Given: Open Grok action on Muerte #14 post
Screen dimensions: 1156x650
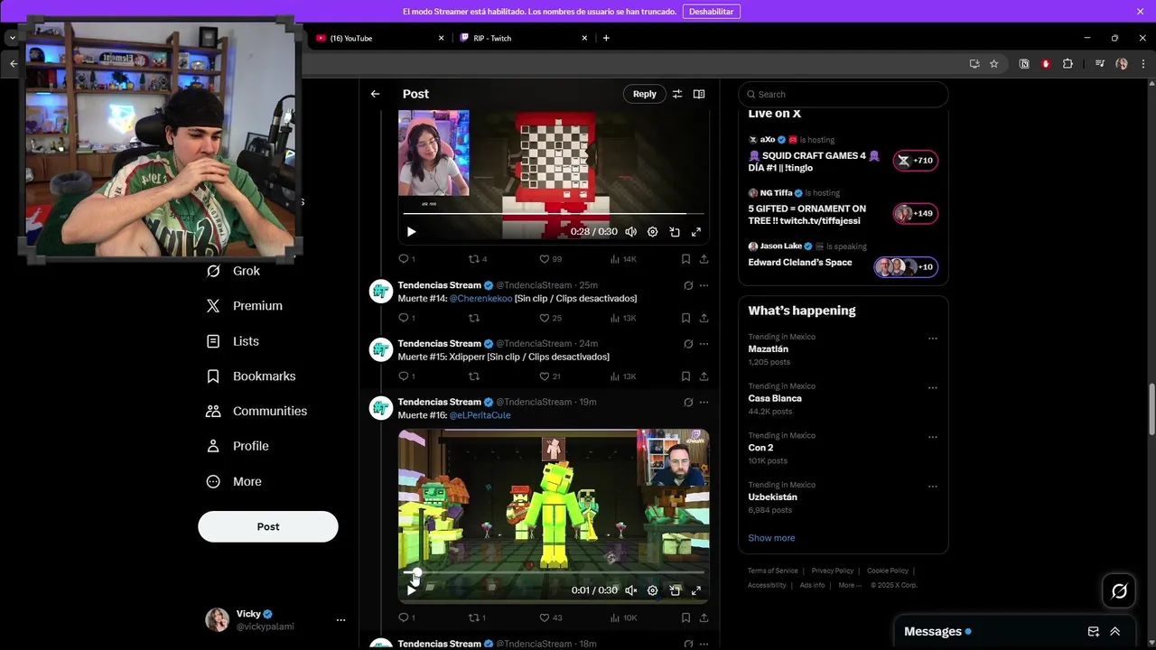Looking at the screenshot, I should click(x=688, y=285).
